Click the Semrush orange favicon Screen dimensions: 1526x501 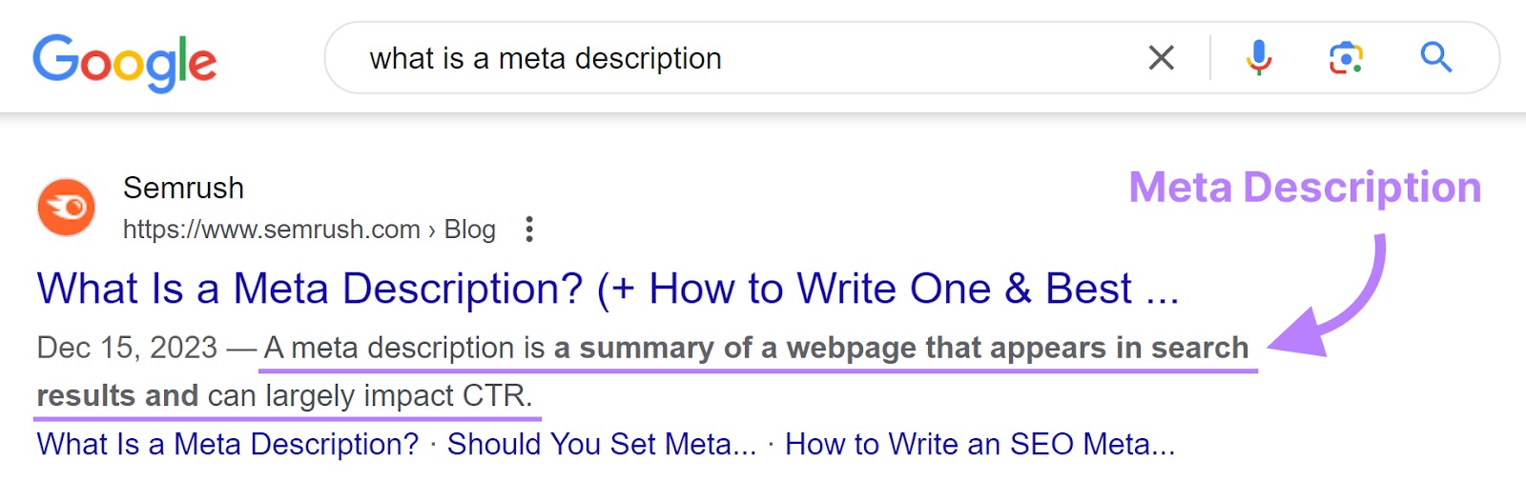(66, 207)
